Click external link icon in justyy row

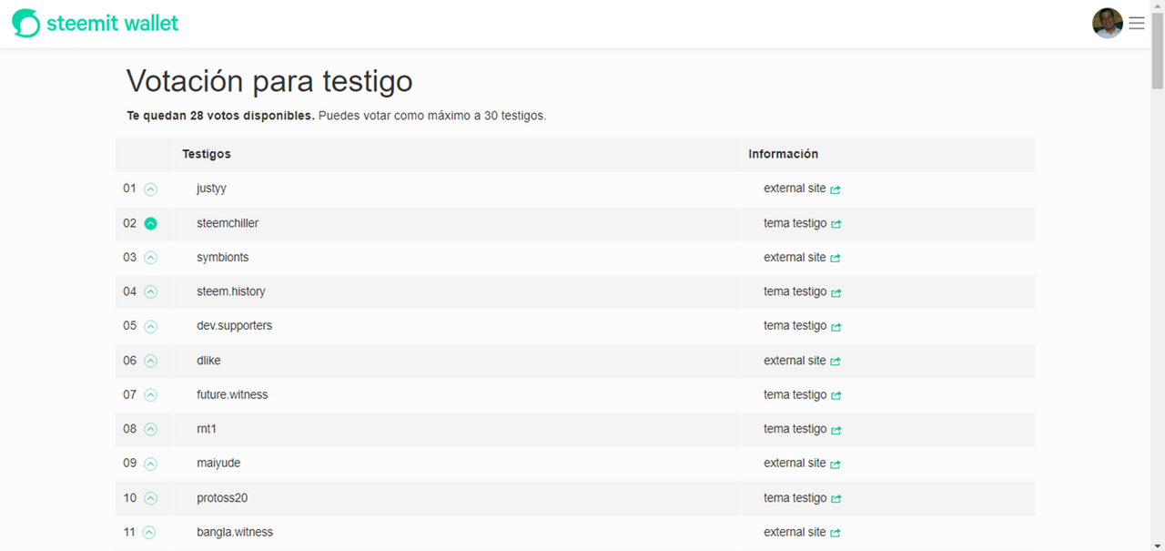tap(836, 189)
